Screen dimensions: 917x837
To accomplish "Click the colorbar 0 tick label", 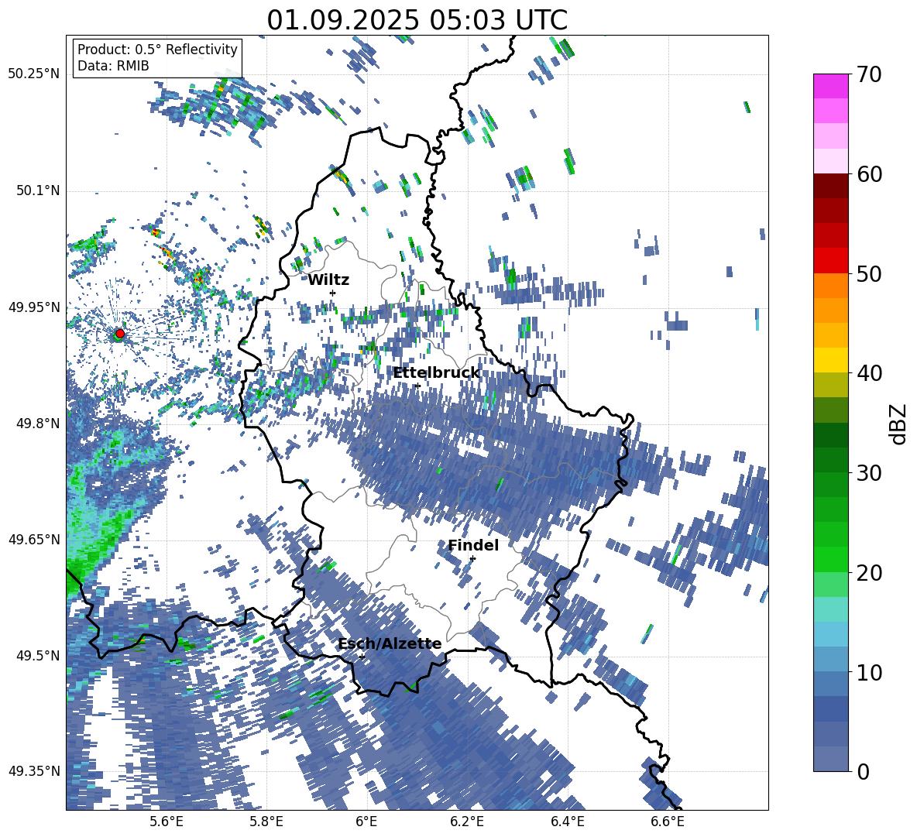I will [x=863, y=771].
